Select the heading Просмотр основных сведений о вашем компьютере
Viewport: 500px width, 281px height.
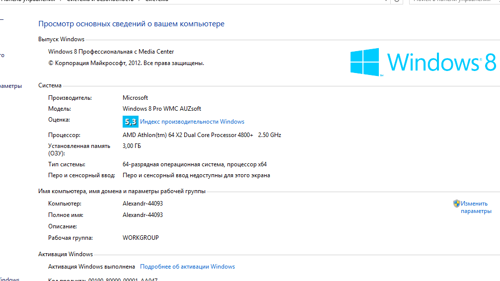[x=132, y=24]
